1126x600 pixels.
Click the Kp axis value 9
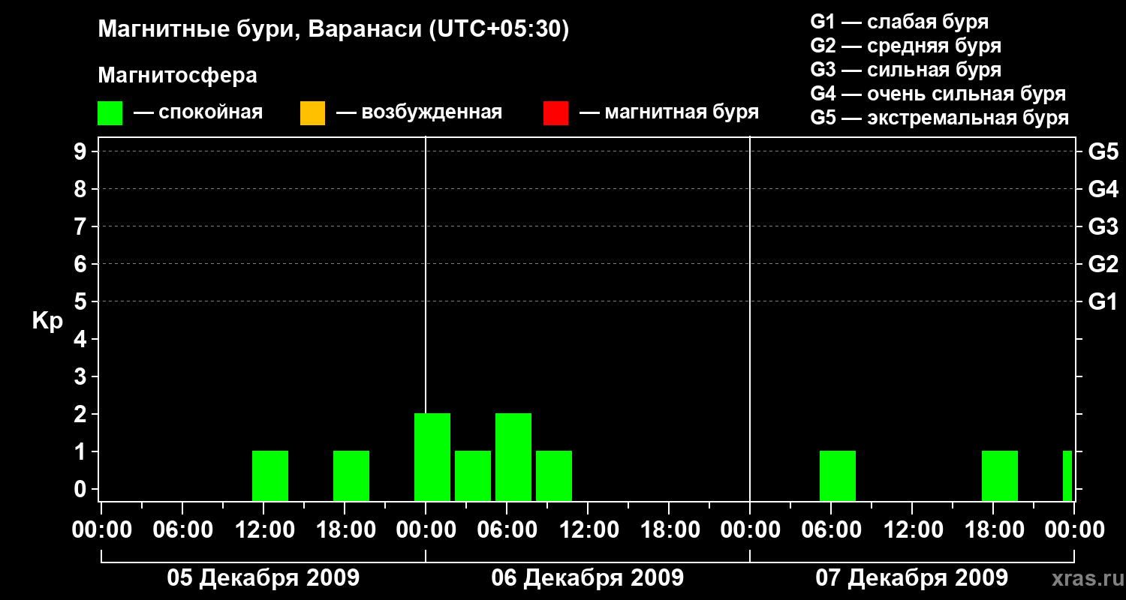[x=82, y=151]
